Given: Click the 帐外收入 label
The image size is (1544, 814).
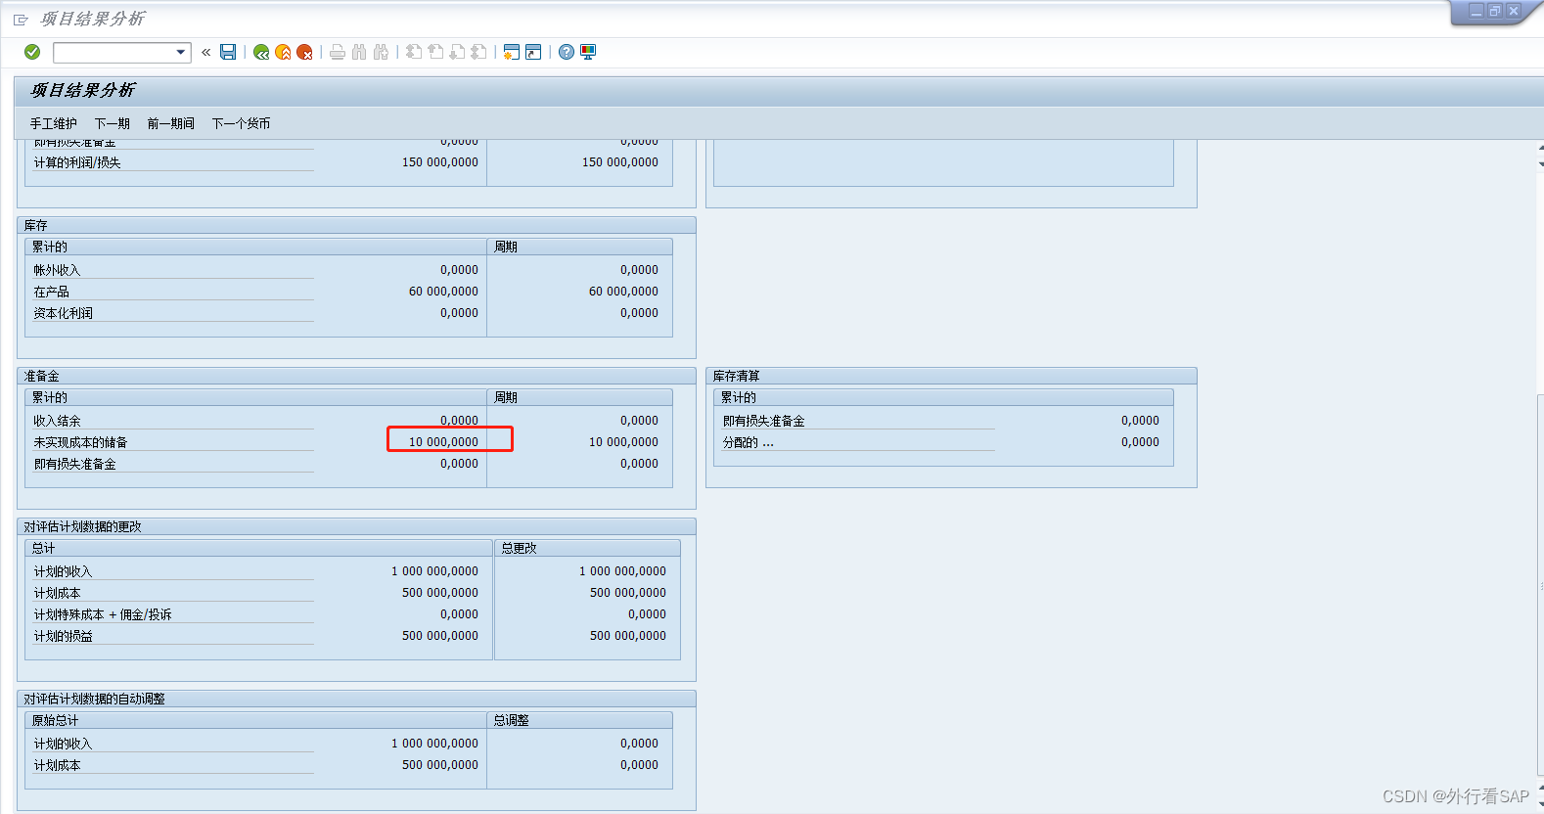Looking at the screenshot, I should [57, 270].
